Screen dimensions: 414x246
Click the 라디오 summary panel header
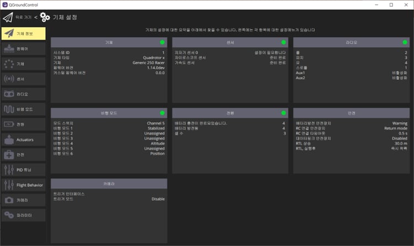pyautogui.click(x=351, y=42)
